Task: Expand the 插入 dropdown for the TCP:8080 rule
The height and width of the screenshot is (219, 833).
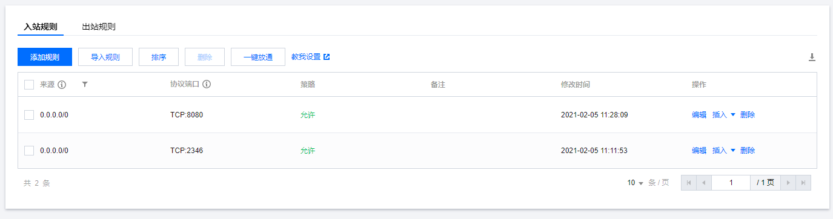Action: [x=724, y=115]
